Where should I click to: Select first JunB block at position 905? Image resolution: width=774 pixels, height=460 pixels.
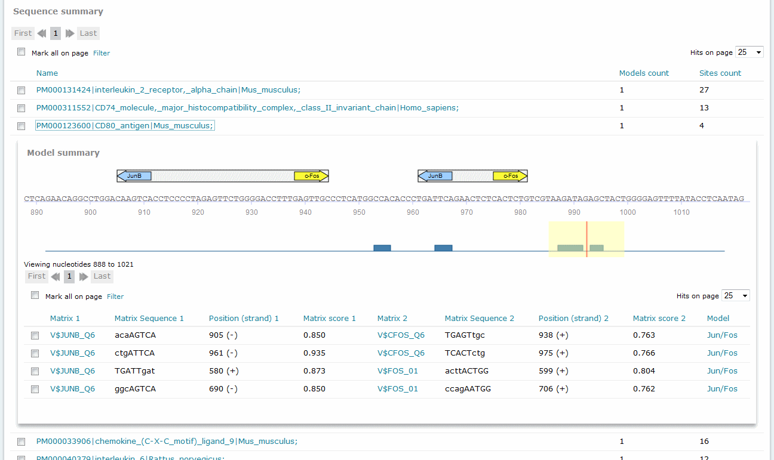pyautogui.click(x=134, y=176)
